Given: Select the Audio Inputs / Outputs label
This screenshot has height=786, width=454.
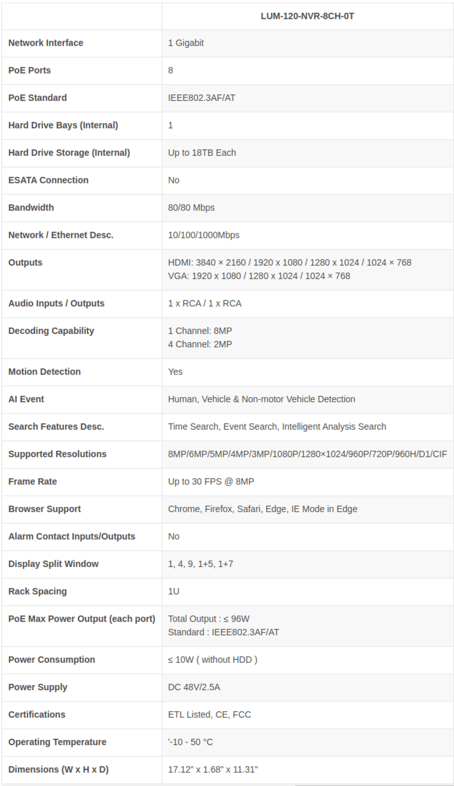Looking at the screenshot, I should 56,303.
